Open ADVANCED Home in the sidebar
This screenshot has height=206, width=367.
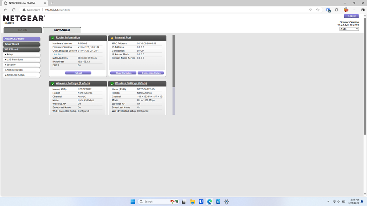pyautogui.click(x=21, y=39)
